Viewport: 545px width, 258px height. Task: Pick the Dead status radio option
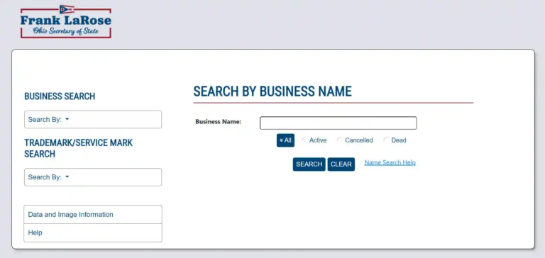pyautogui.click(x=386, y=140)
